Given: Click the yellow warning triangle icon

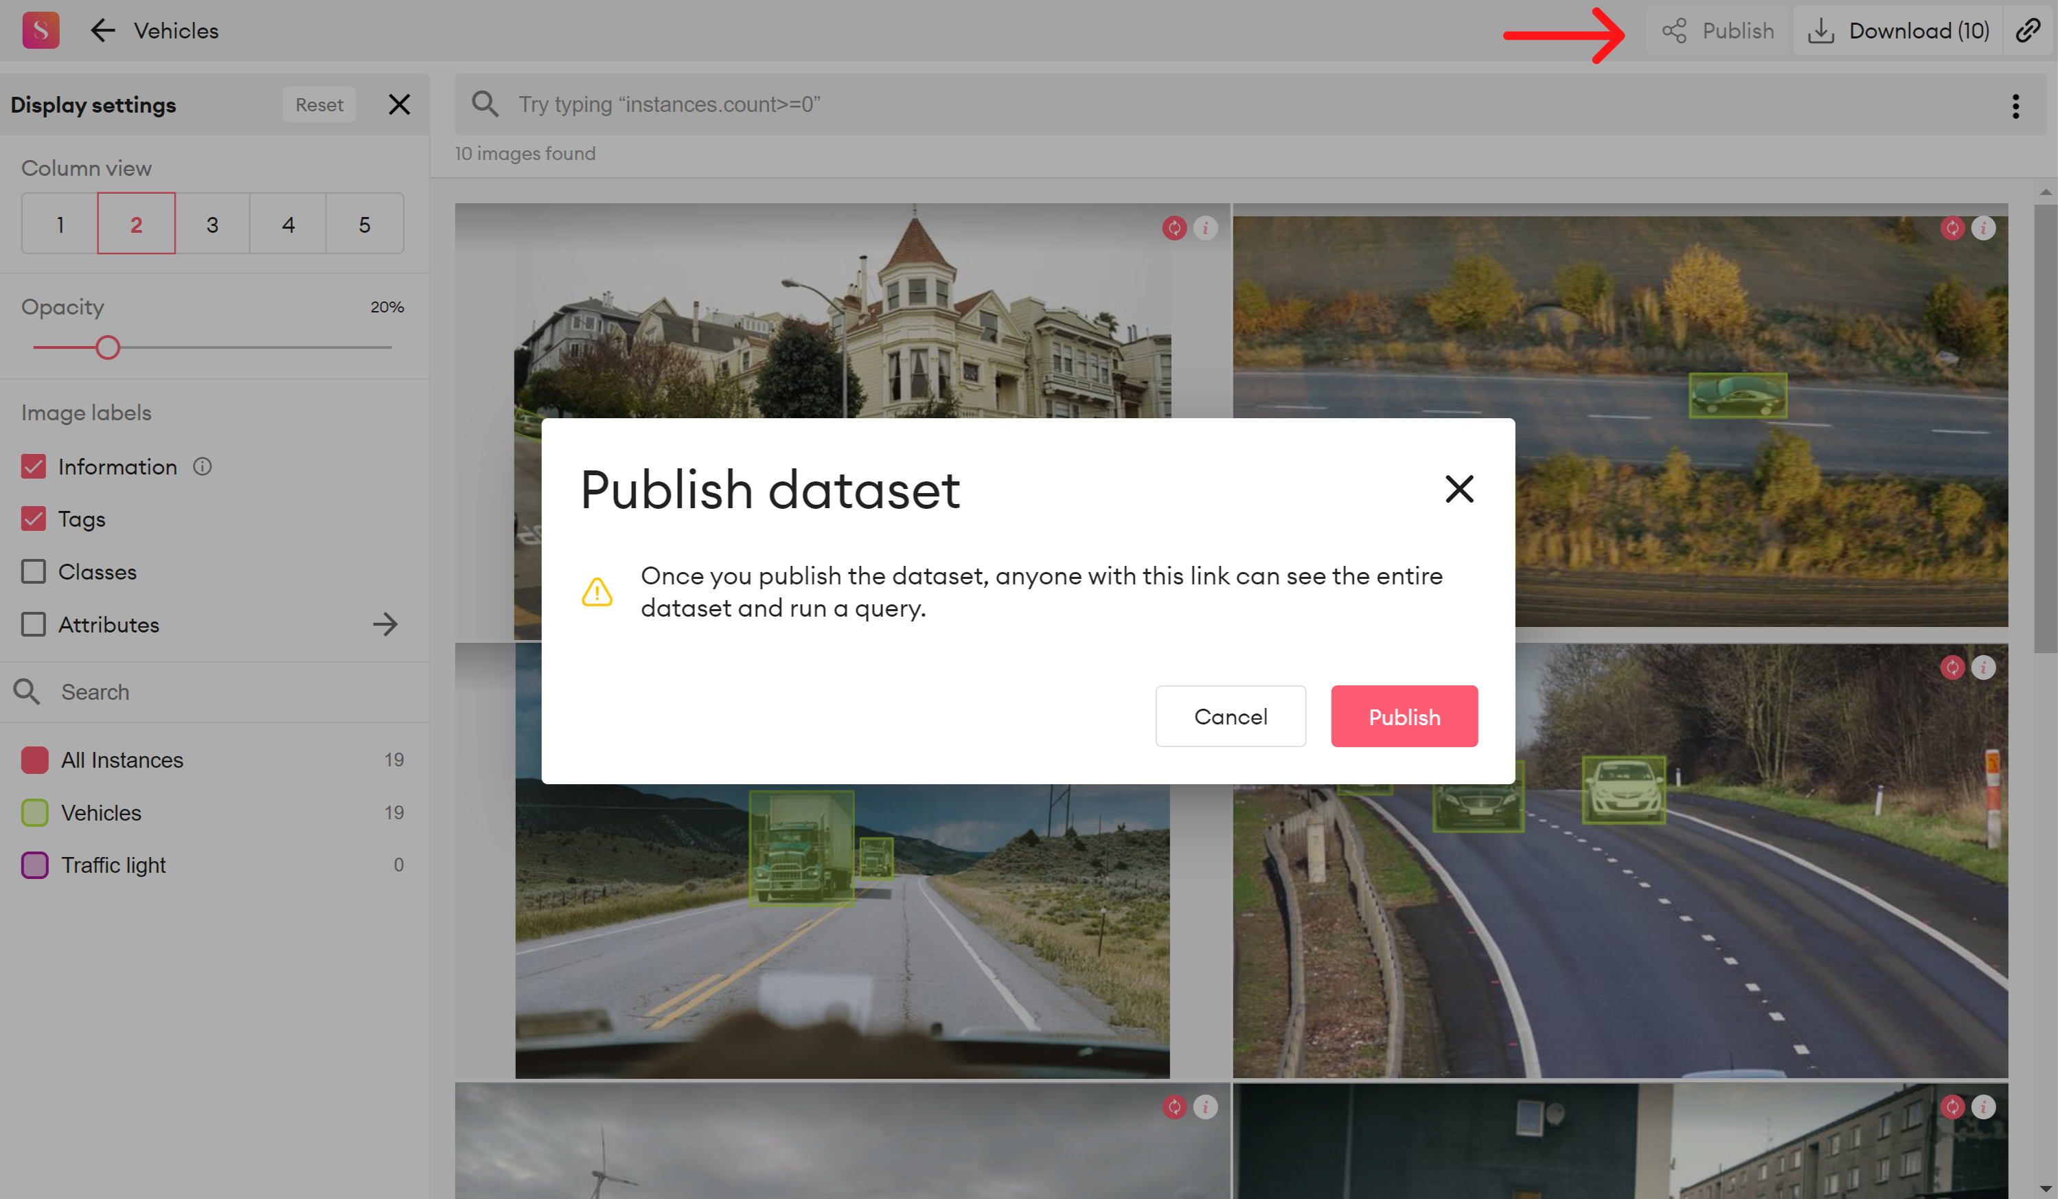Looking at the screenshot, I should point(597,591).
